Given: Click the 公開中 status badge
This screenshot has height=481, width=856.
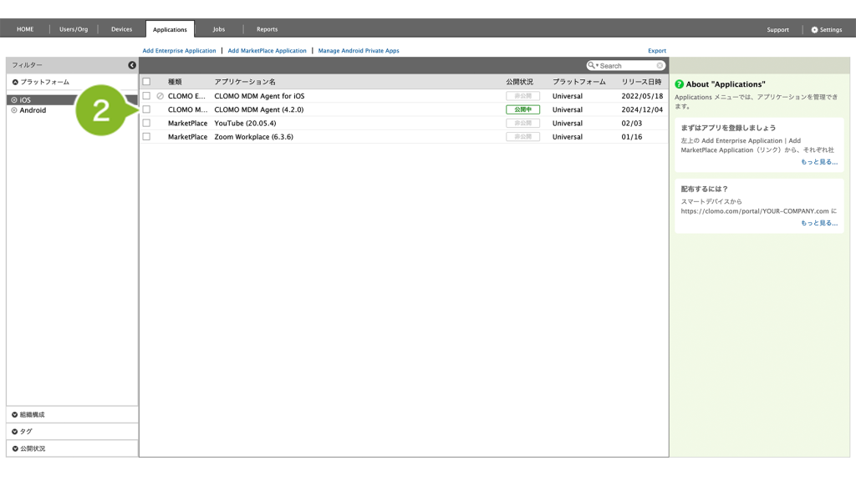Looking at the screenshot, I should coord(522,109).
